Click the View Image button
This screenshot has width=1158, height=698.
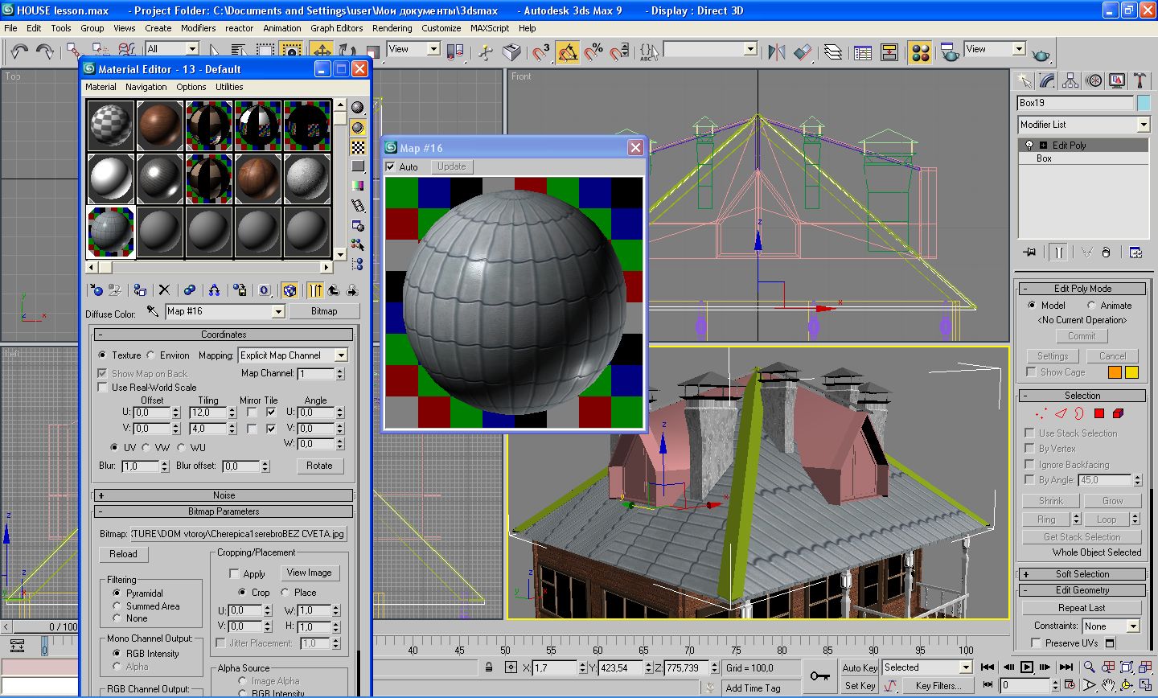(x=310, y=573)
